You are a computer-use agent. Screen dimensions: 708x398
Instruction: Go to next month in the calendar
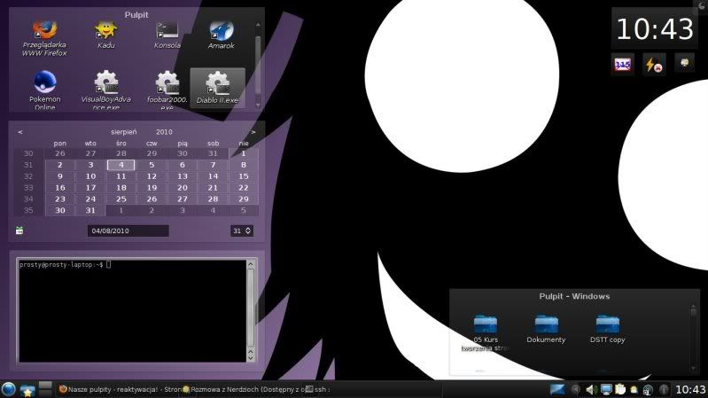pyautogui.click(x=253, y=132)
